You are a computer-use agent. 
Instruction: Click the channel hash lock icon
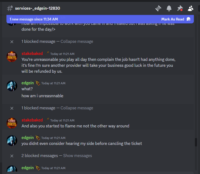coord(10,8)
